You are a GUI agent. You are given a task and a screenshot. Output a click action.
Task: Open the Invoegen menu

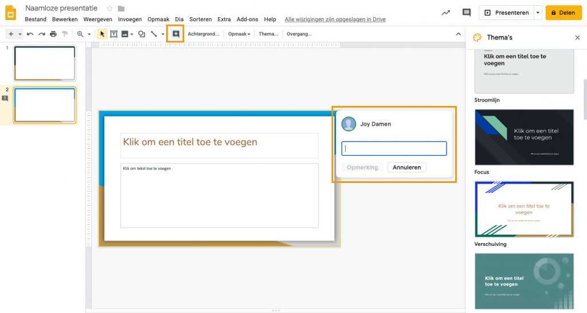click(130, 19)
